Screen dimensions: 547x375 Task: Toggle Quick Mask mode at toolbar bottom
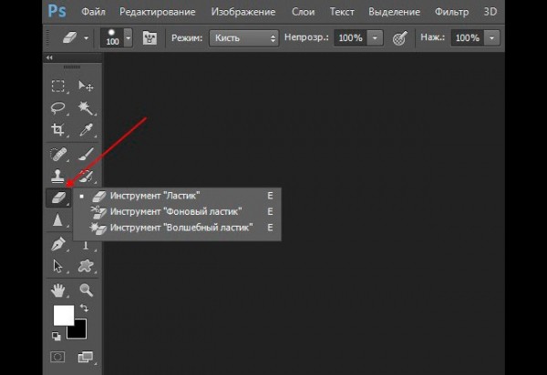click(x=58, y=356)
